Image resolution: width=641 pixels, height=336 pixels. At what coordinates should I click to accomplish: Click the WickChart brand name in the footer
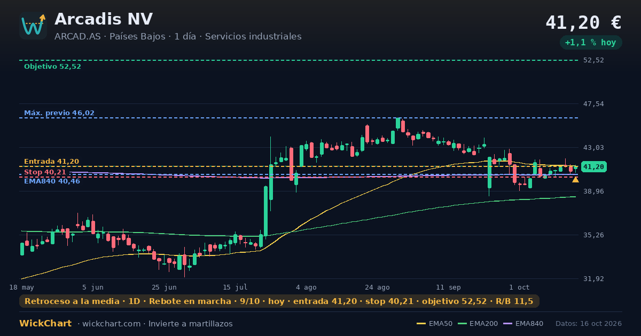tap(45, 324)
